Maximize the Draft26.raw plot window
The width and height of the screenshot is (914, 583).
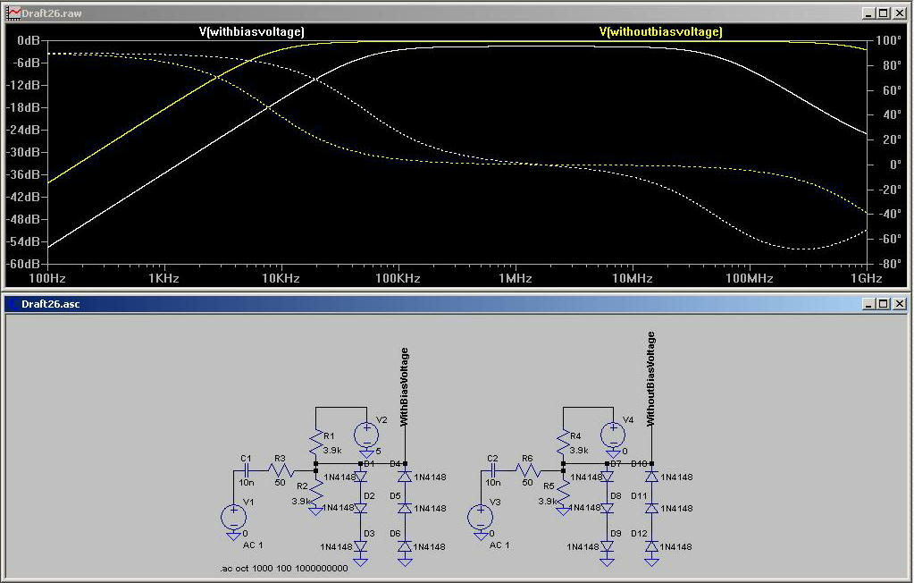pos(884,13)
